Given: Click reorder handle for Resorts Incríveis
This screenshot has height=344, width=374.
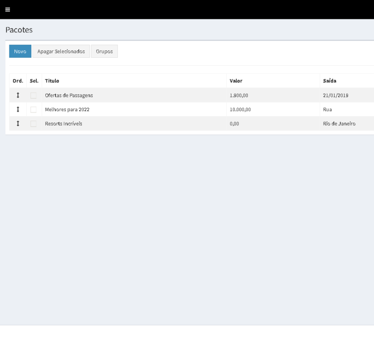Looking at the screenshot, I should coord(18,124).
